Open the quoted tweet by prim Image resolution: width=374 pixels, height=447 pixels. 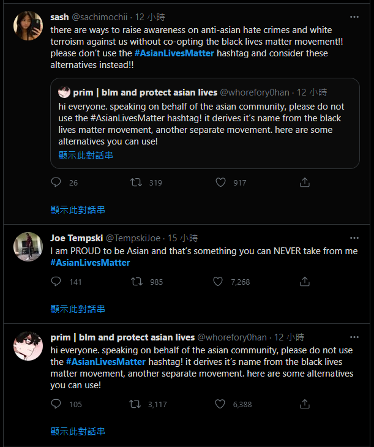point(204,122)
